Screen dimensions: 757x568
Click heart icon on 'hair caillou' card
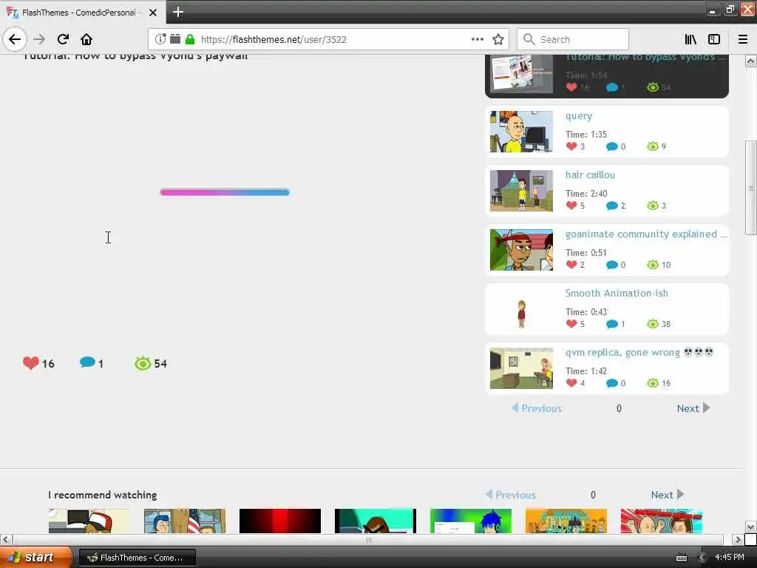(x=571, y=206)
